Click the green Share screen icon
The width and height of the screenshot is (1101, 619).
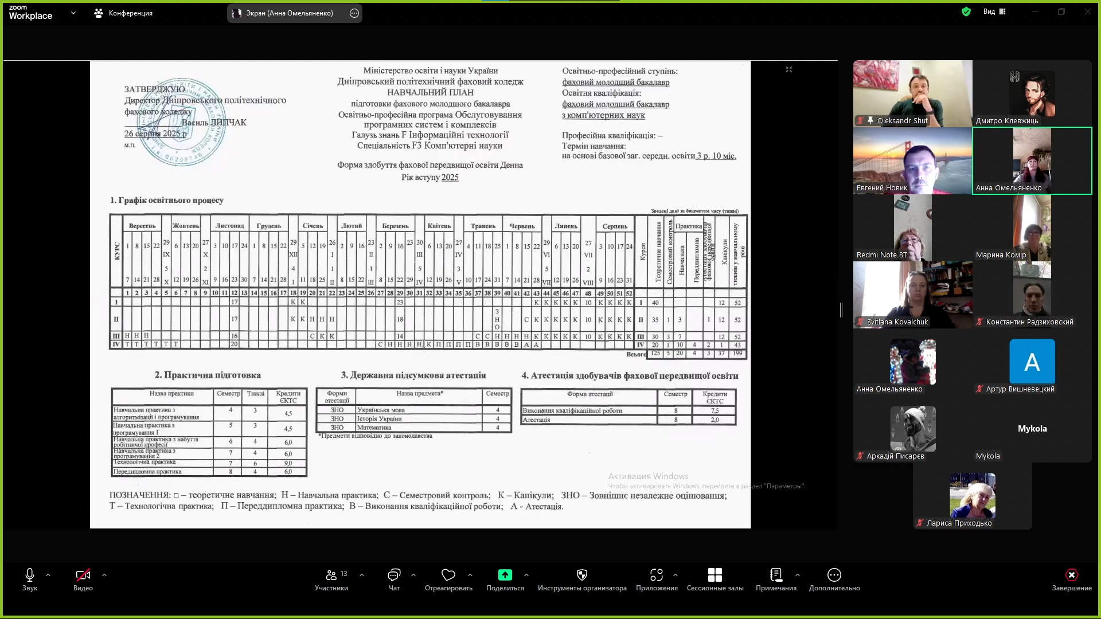pyautogui.click(x=505, y=575)
